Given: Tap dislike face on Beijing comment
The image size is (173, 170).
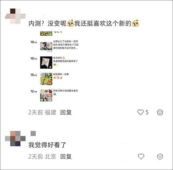Looking at the screenshot, I should tap(160, 156).
